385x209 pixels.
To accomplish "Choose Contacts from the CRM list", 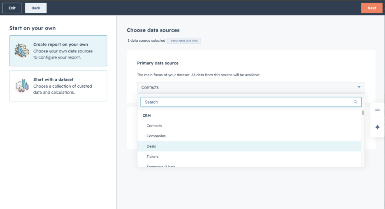I will (x=249, y=125).
